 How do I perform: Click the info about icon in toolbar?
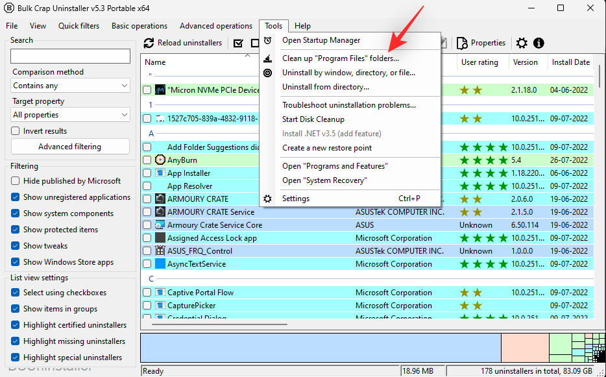[539, 43]
